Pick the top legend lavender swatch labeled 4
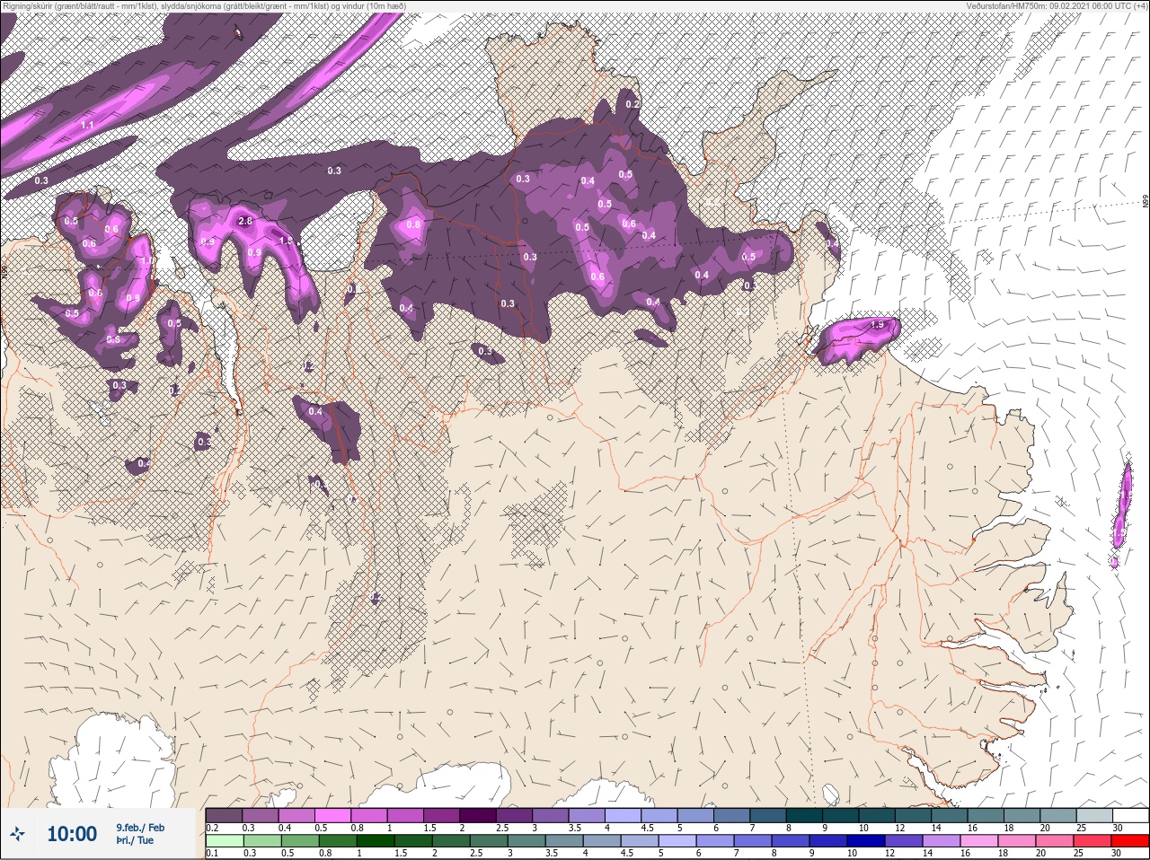The image size is (1150, 860). (624, 815)
